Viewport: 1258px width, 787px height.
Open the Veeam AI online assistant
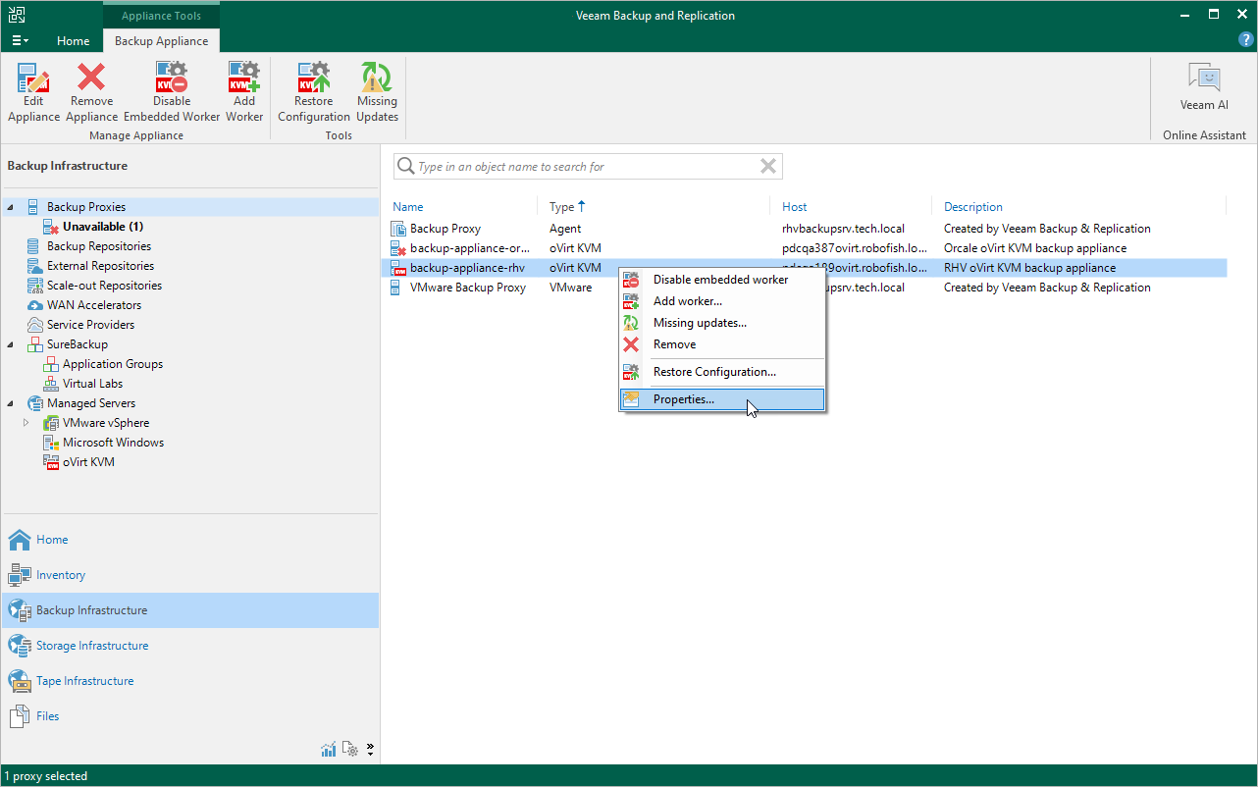click(1204, 88)
